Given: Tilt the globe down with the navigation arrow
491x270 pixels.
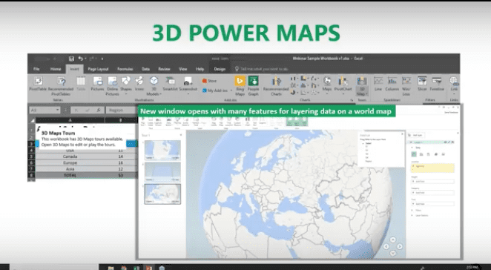Looking at the screenshot, I should click(x=392, y=253).
